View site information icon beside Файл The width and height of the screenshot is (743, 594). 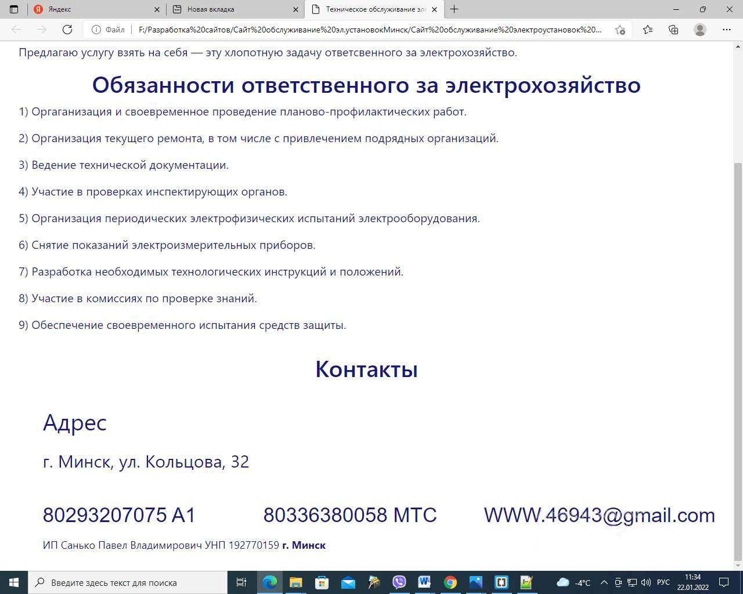click(x=96, y=30)
